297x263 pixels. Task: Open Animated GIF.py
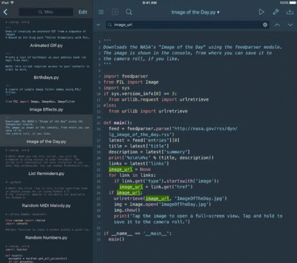[46, 34]
